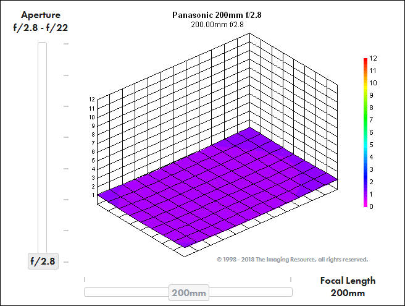405x306 pixels.
Task: Click the '200.00mm f/2.8' subtitle text
Action: tap(217, 25)
